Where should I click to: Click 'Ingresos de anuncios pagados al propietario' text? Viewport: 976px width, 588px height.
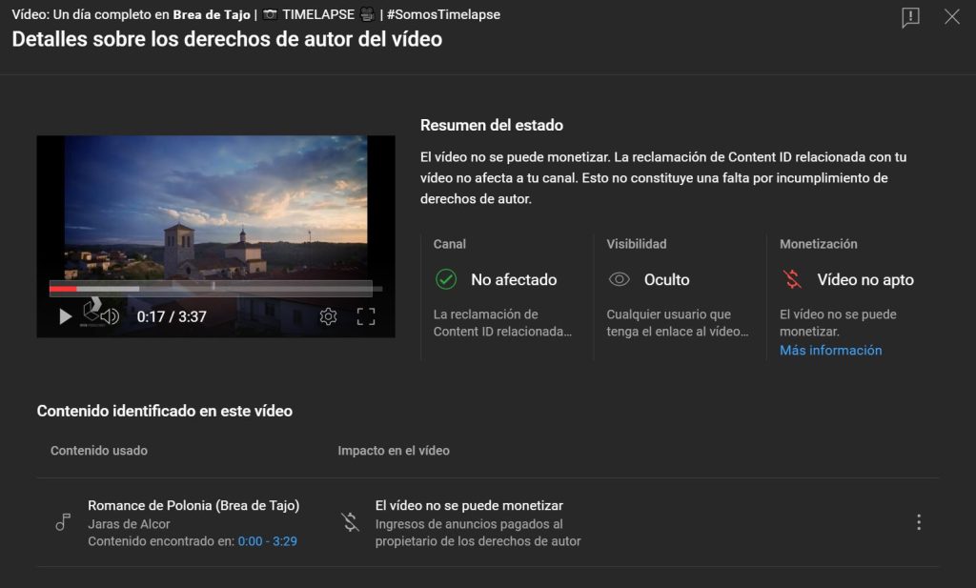coord(478,533)
